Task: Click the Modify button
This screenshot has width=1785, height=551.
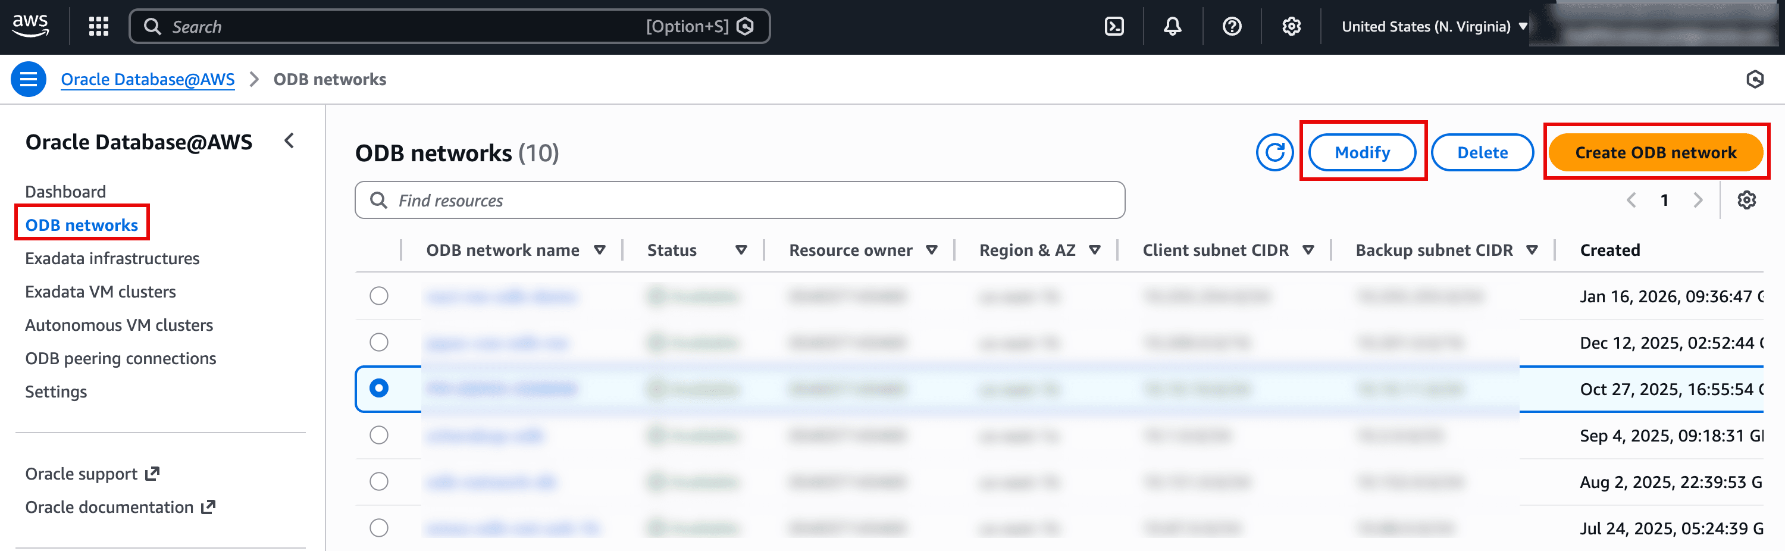Action: (1363, 152)
